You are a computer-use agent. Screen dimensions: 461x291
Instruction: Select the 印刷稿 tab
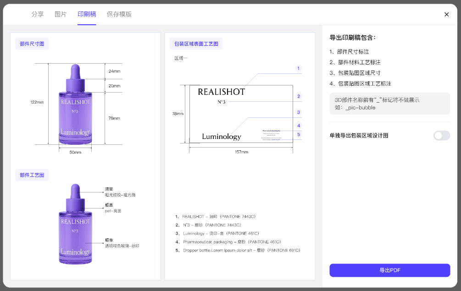(x=87, y=14)
